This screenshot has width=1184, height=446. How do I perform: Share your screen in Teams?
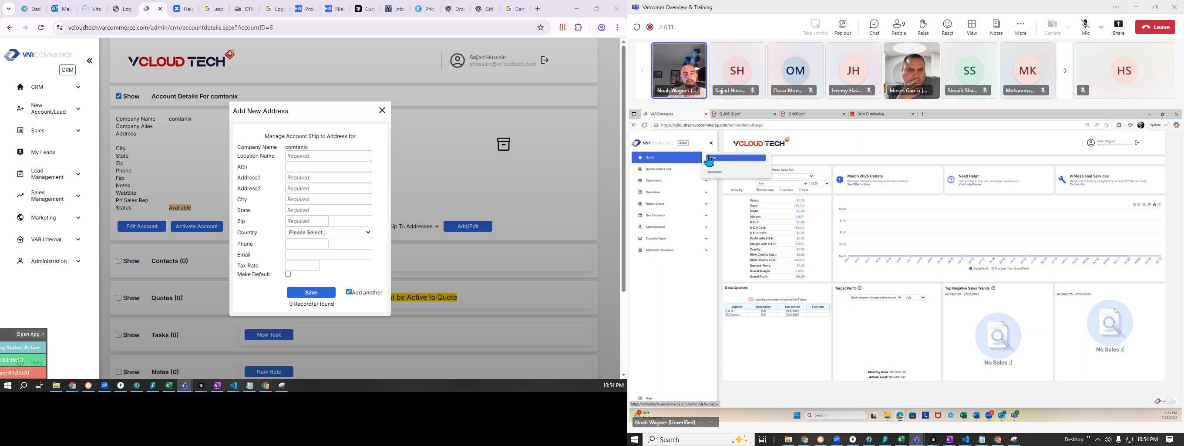tap(1118, 27)
